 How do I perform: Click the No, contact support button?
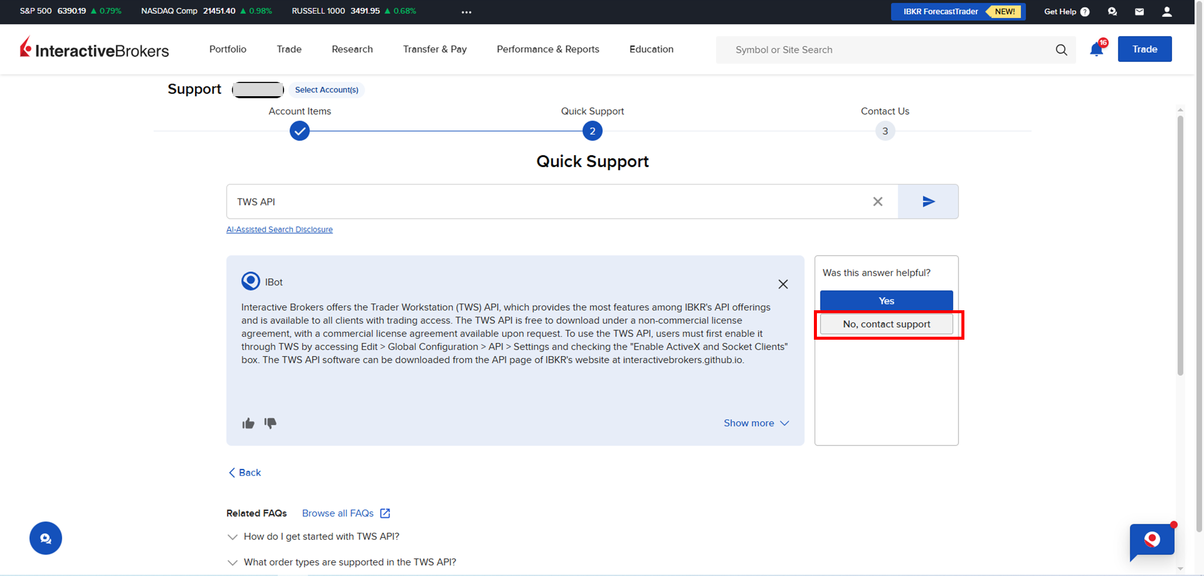tap(886, 324)
